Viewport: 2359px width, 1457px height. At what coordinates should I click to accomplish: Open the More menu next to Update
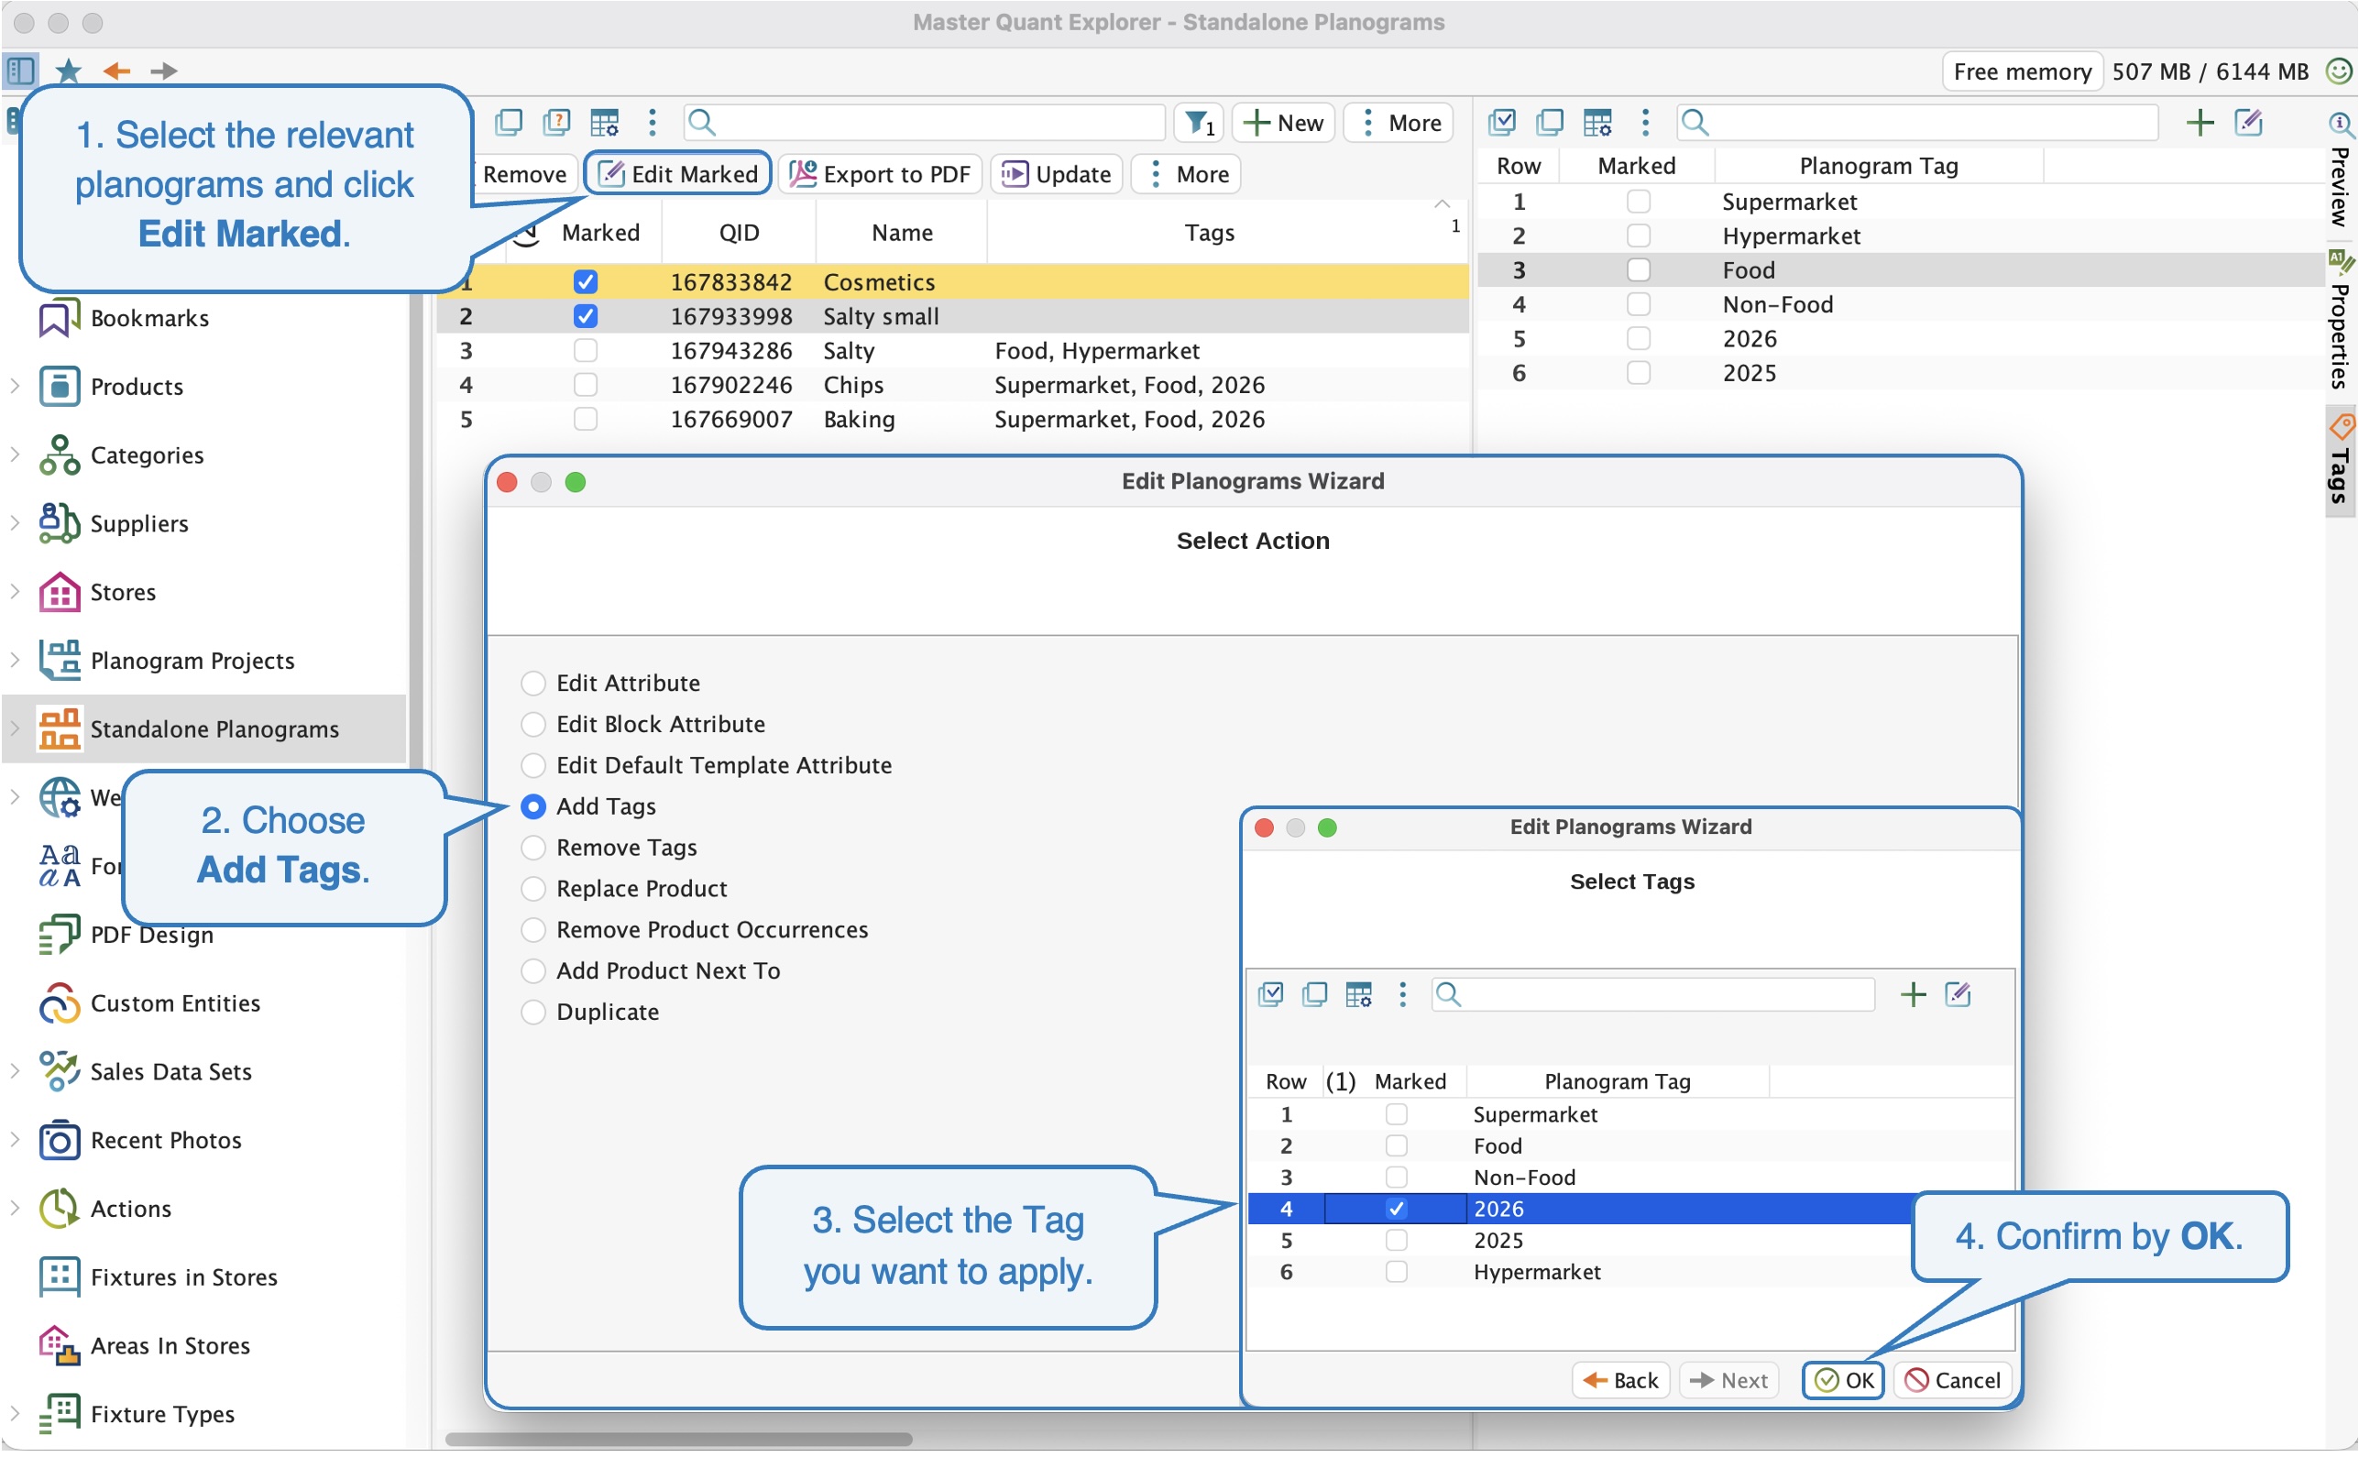coord(1186,174)
